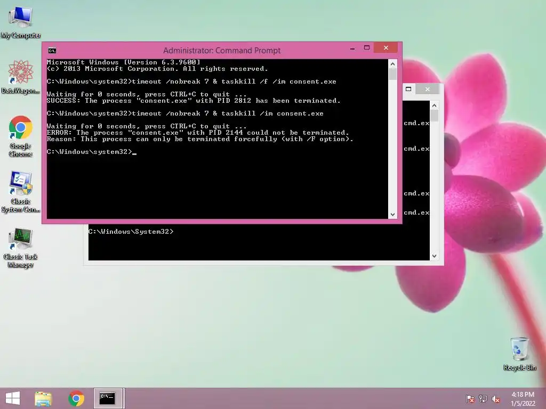546x409 pixels.
Task: Close the background cmd window
Action: coord(428,89)
